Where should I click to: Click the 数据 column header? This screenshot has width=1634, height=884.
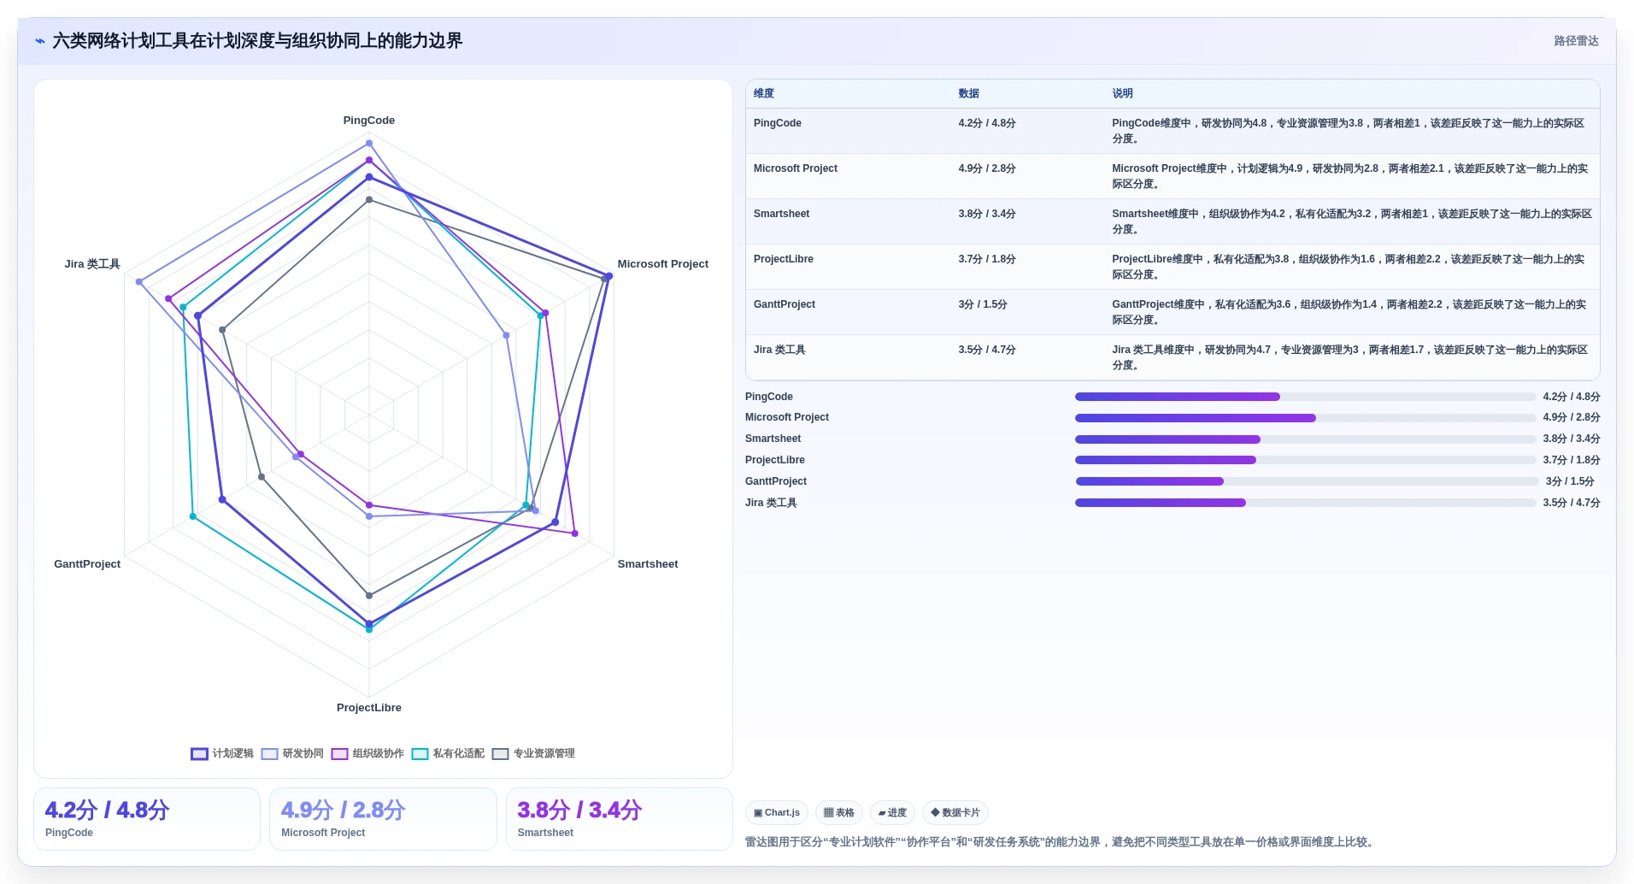coord(969,94)
